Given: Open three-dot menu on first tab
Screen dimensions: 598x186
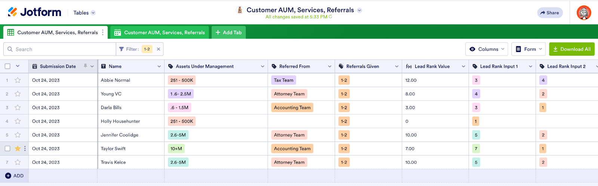Looking at the screenshot, I should (x=103, y=32).
